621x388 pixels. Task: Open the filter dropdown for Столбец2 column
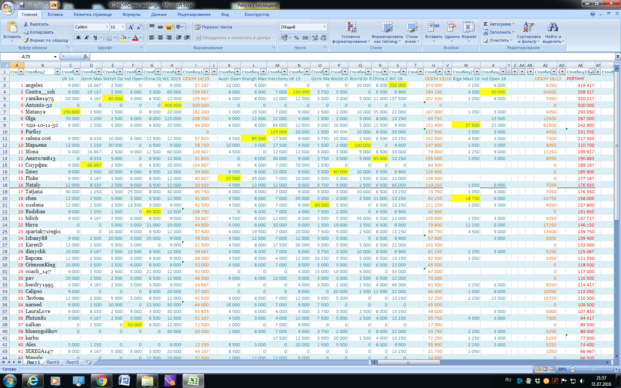pos(57,72)
